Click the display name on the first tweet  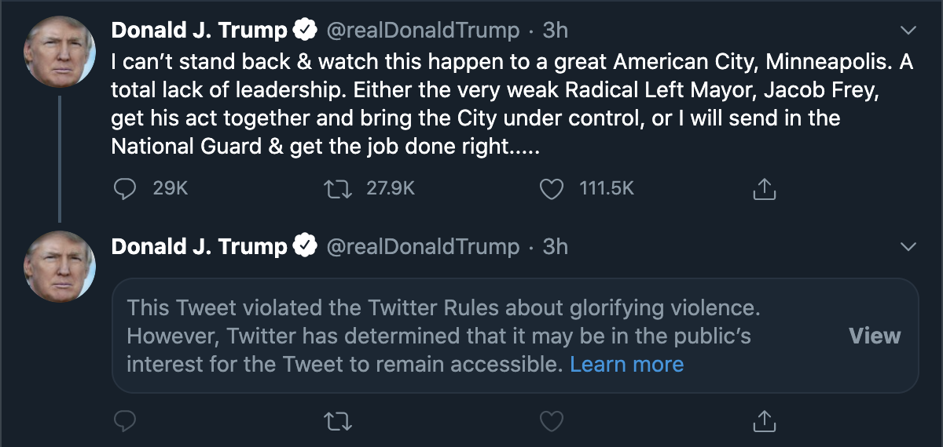click(200, 31)
